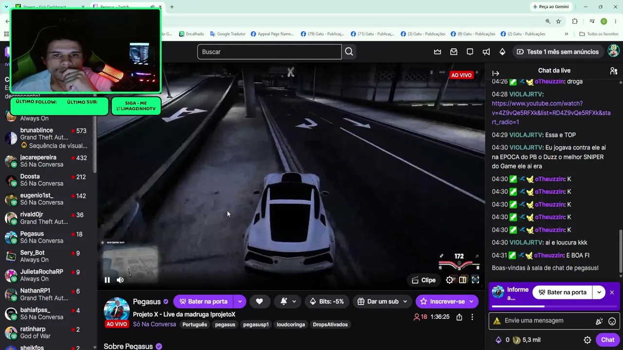Select the Português tag

pos(195,324)
